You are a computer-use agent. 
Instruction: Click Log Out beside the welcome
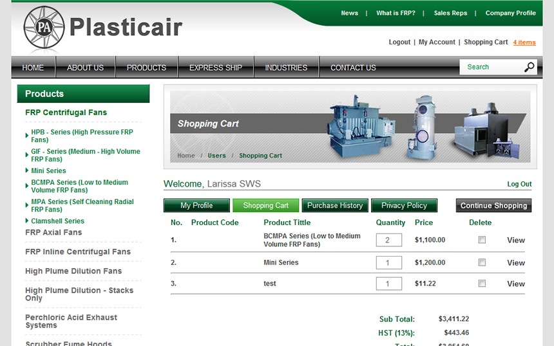point(519,184)
